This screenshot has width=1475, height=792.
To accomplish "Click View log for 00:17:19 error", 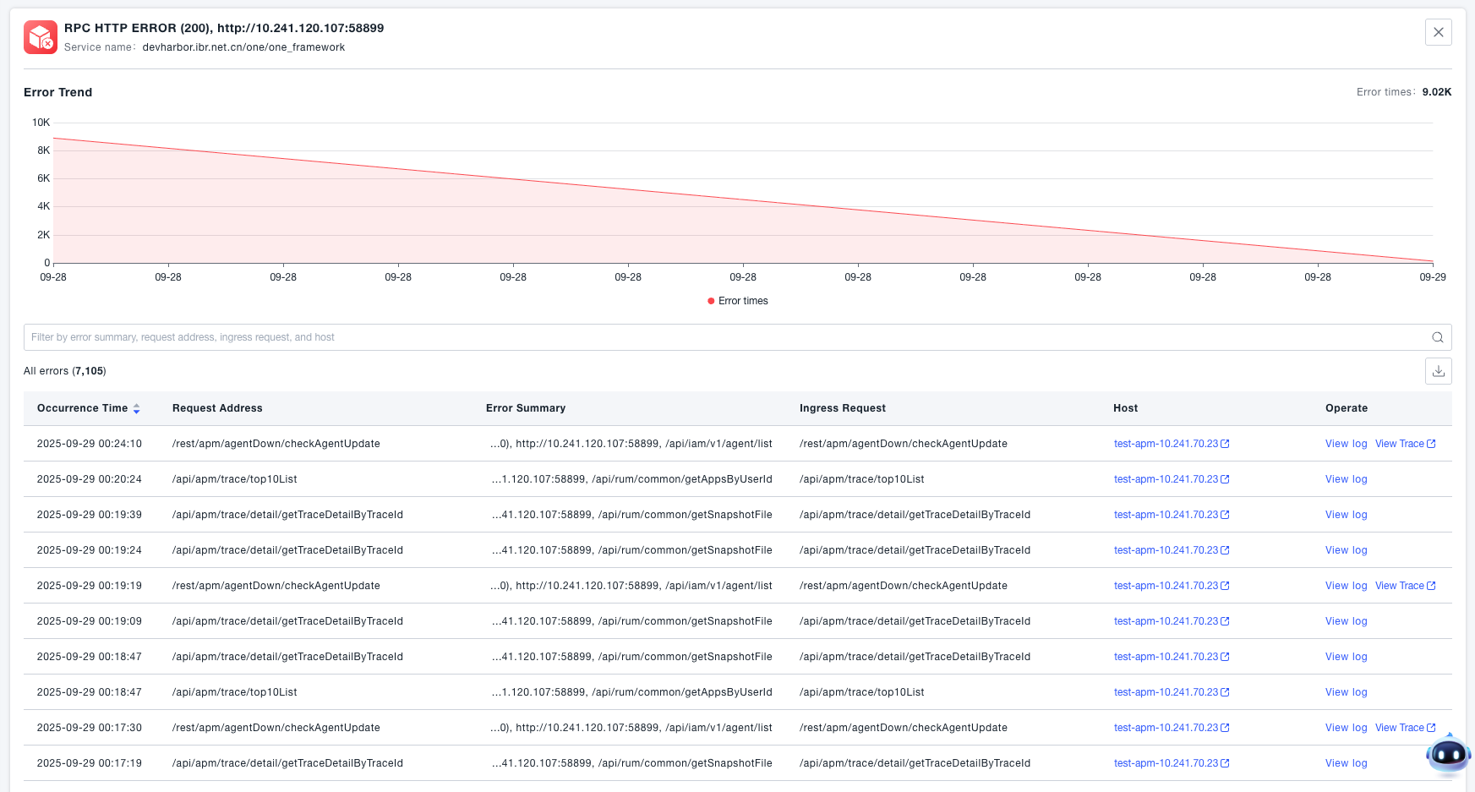I will [1346, 763].
